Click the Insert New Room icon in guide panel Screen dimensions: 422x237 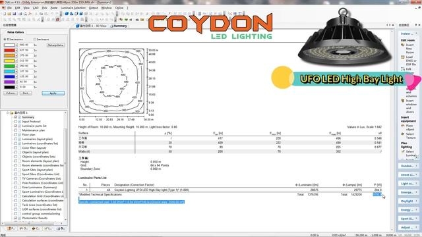click(403, 45)
